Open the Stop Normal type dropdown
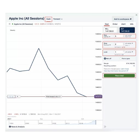The width and height of the screenshot is (140, 140). point(107,45)
